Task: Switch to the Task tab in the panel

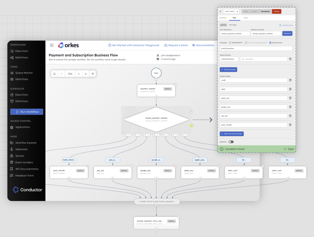Action: pos(234,18)
